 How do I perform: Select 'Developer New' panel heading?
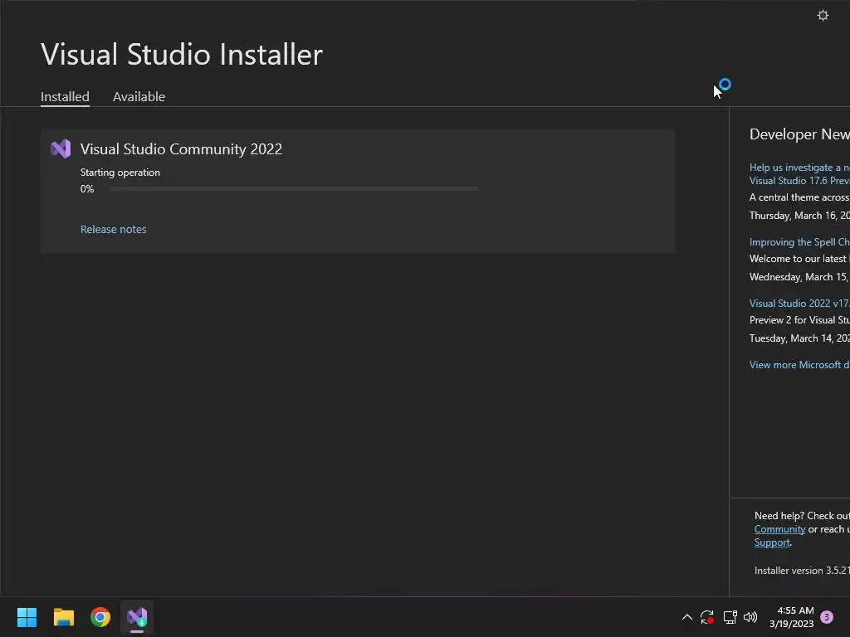[799, 134]
